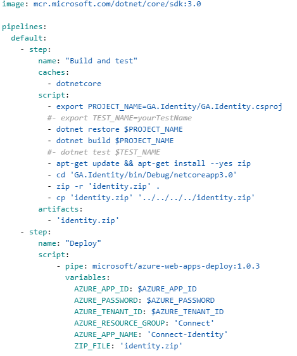Screen dimensions: 297x356
Task: Click the 'default:' key
Action: click(28, 38)
